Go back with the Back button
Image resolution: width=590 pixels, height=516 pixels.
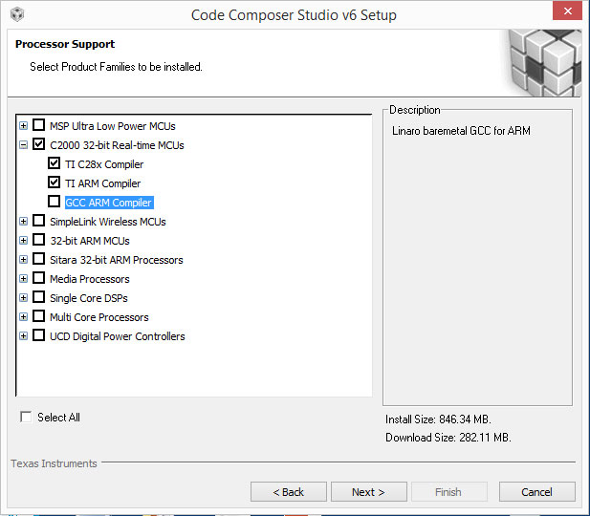[289, 492]
